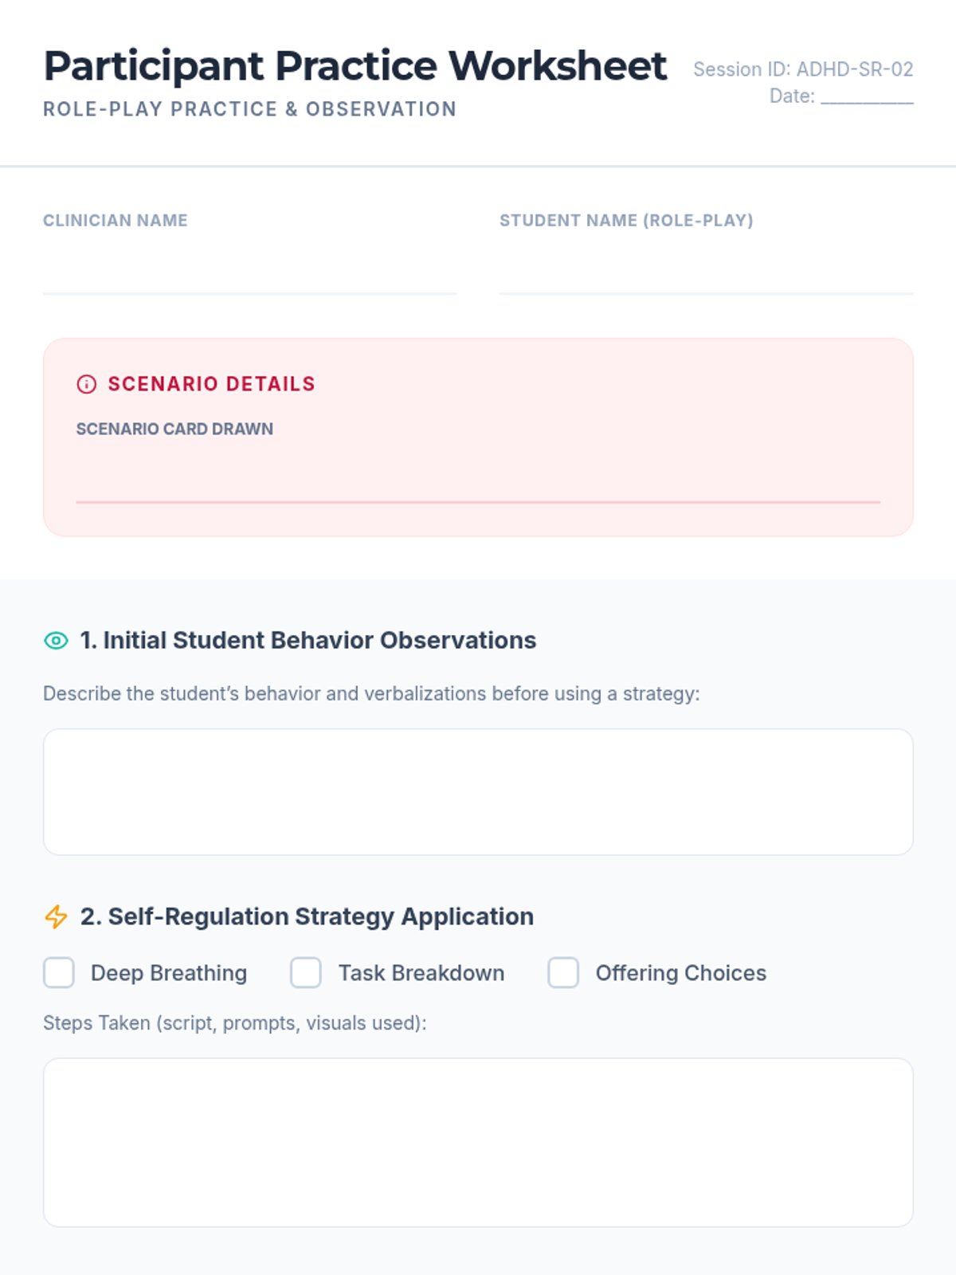956x1275 pixels.
Task: Click the Self-Regulation Strategy Application heading
Action: click(x=307, y=916)
